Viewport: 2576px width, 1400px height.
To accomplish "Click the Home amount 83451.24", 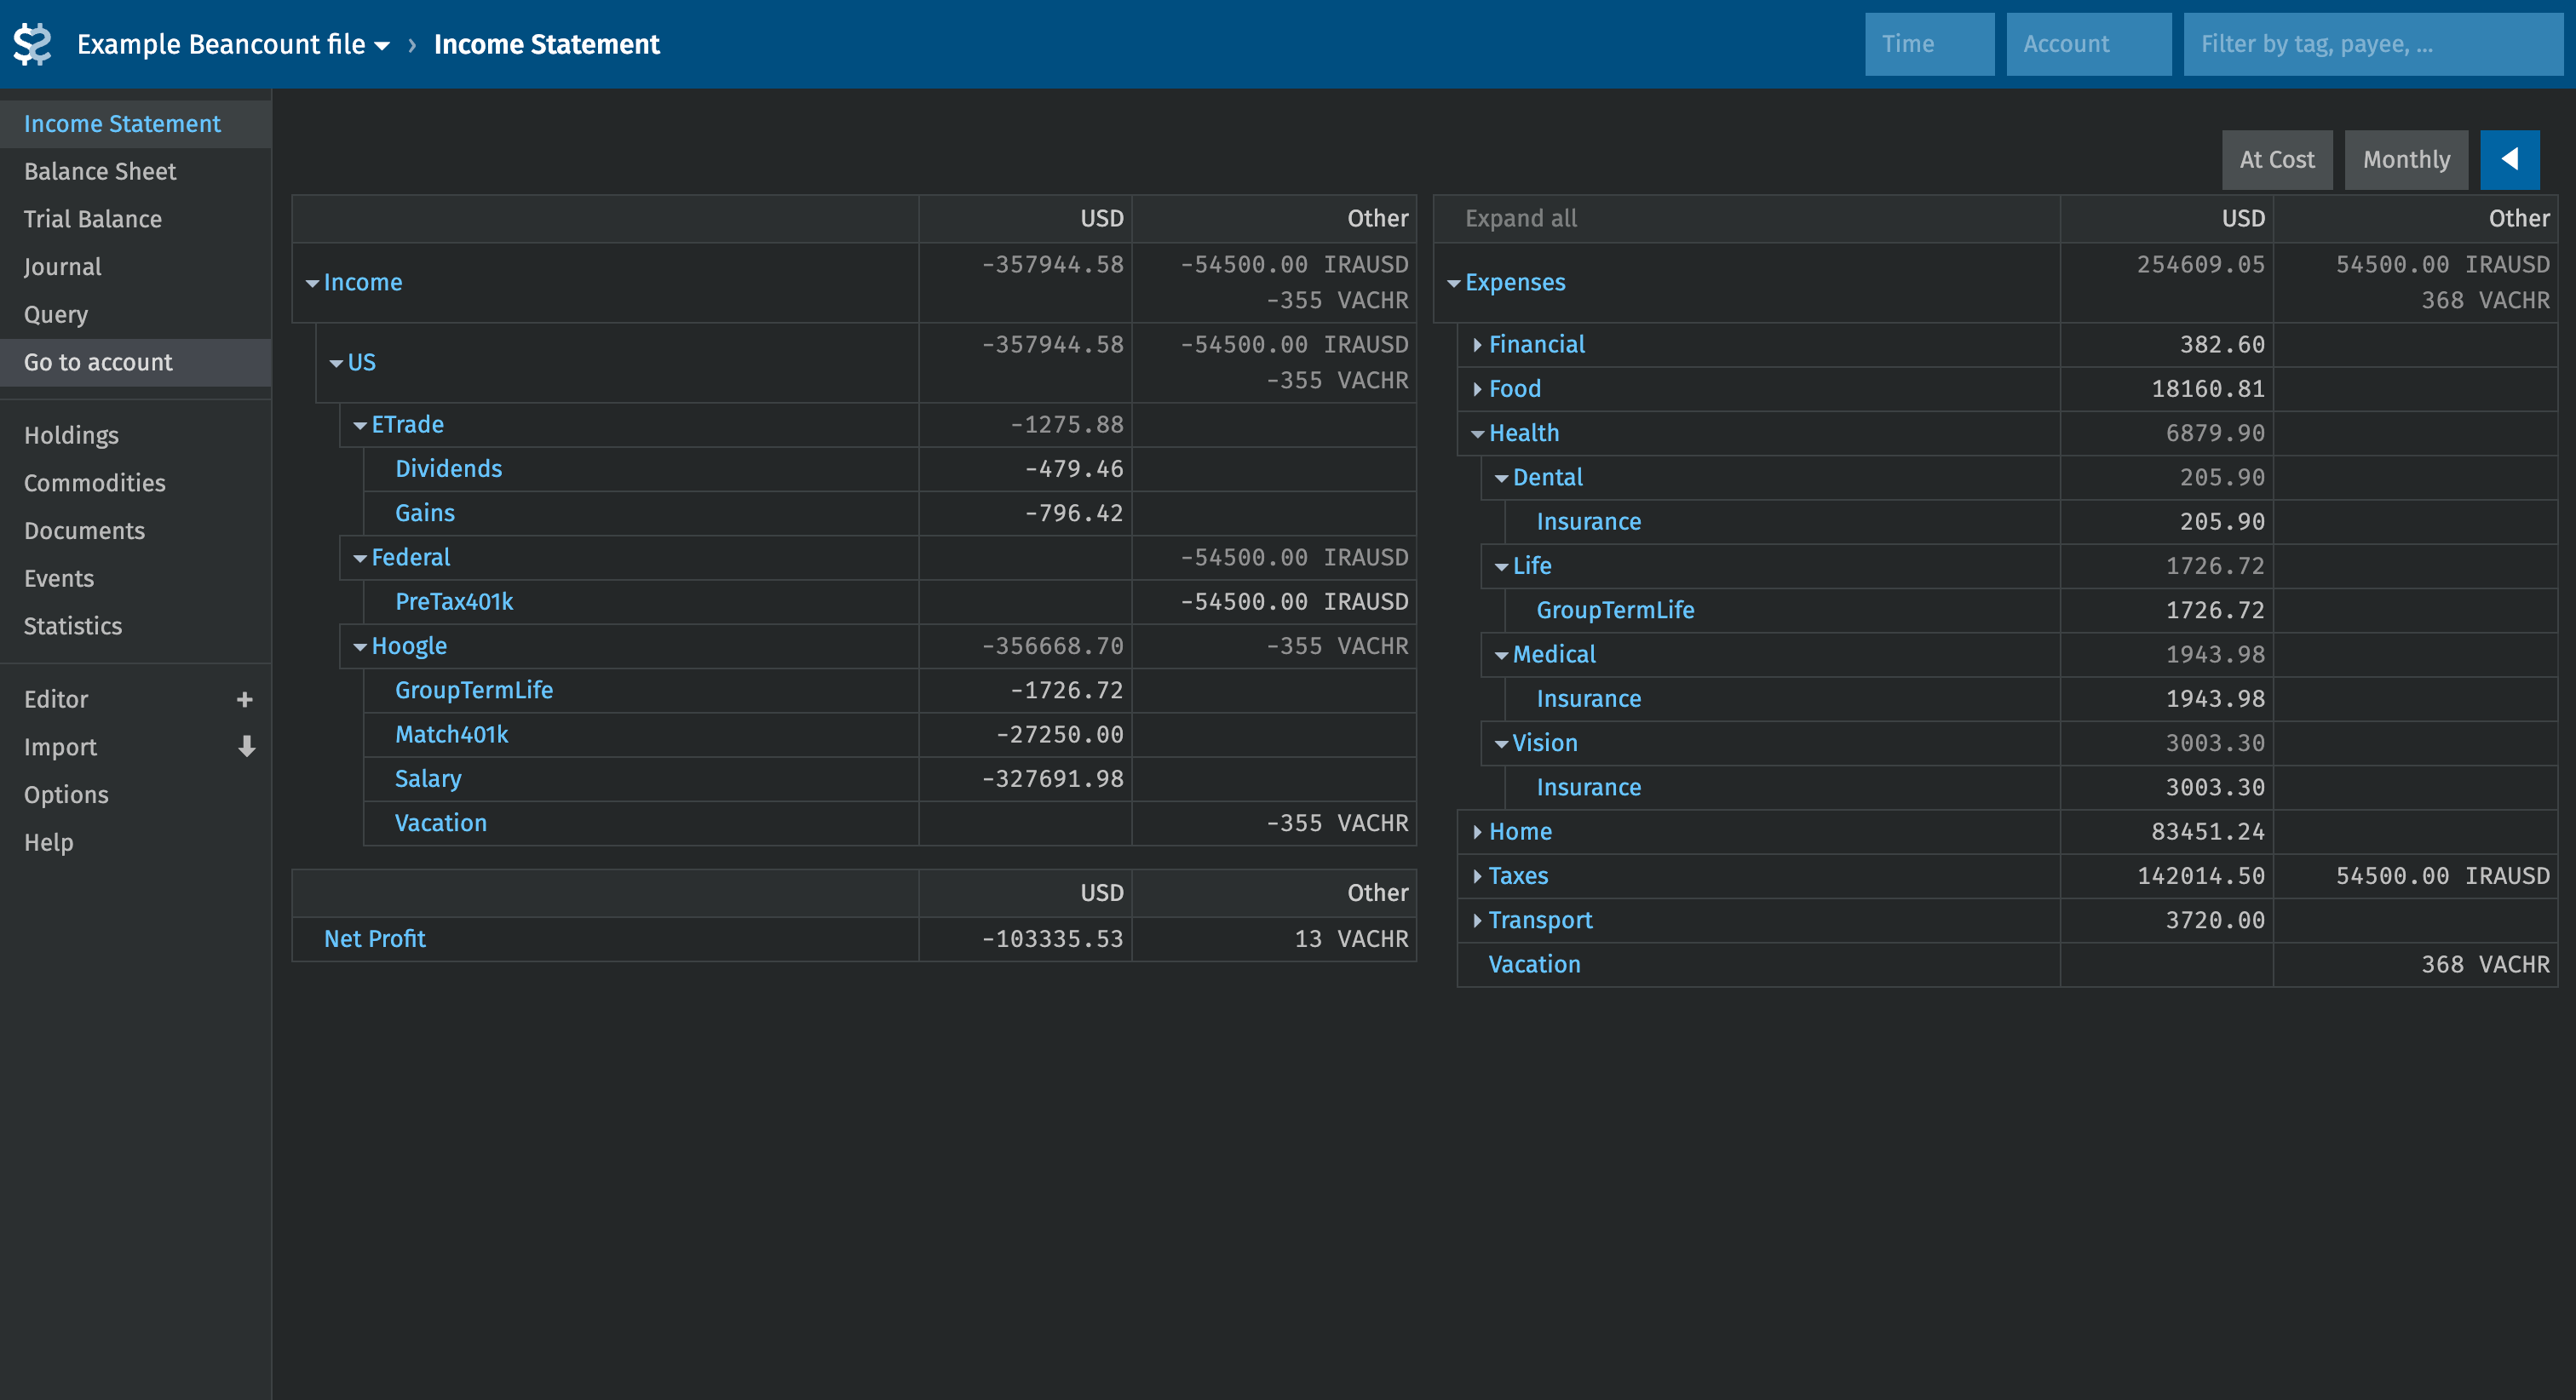I will 2208,832.
